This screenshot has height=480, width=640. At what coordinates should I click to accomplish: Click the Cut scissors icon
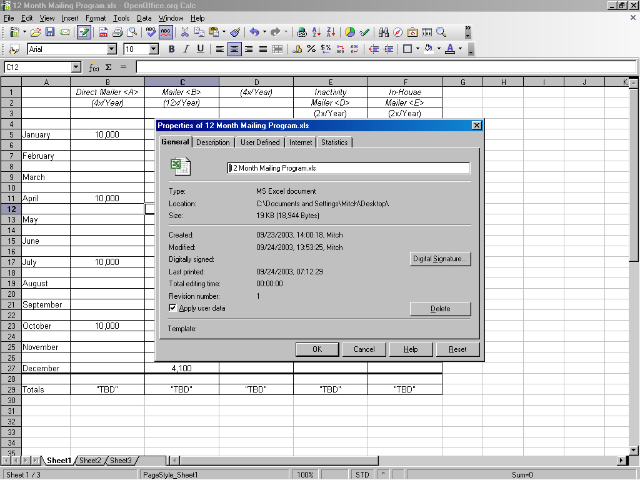click(184, 32)
